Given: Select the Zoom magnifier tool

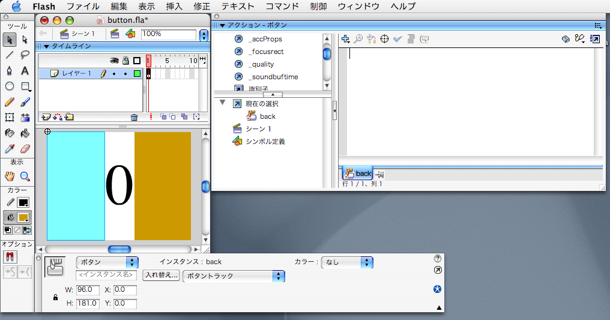Looking at the screenshot, I should pyautogui.click(x=25, y=176).
